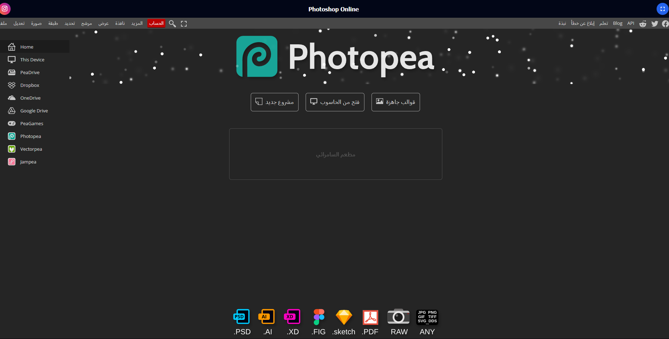Open the المزيد more menu
The width and height of the screenshot is (669, 339).
pyautogui.click(x=137, y=23)
